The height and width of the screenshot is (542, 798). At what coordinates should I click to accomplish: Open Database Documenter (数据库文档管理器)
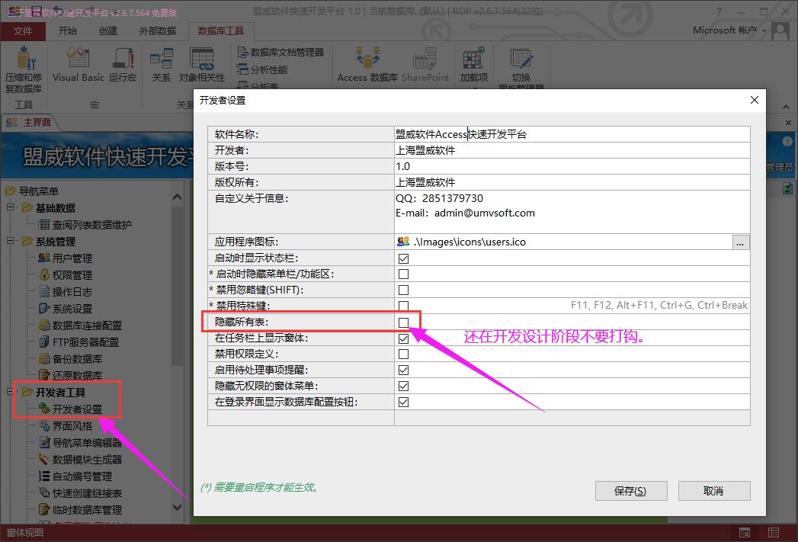coord(281,52)
